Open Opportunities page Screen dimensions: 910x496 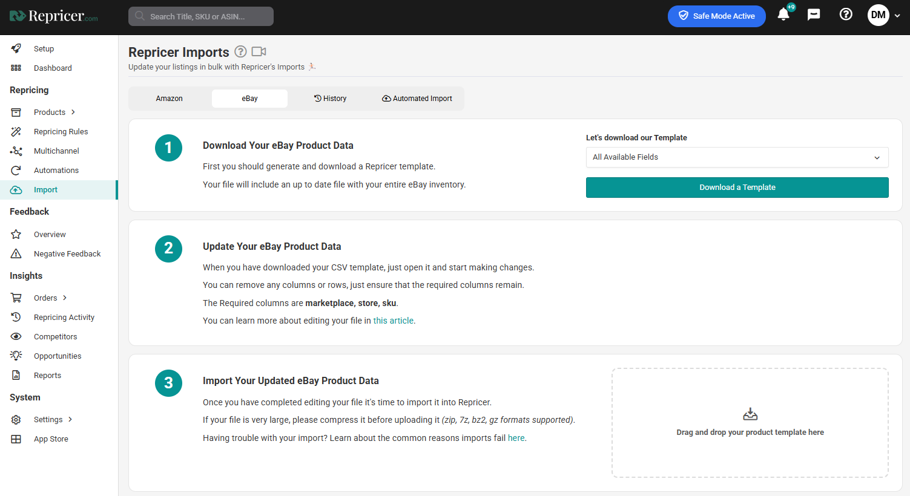click(58, 356)
